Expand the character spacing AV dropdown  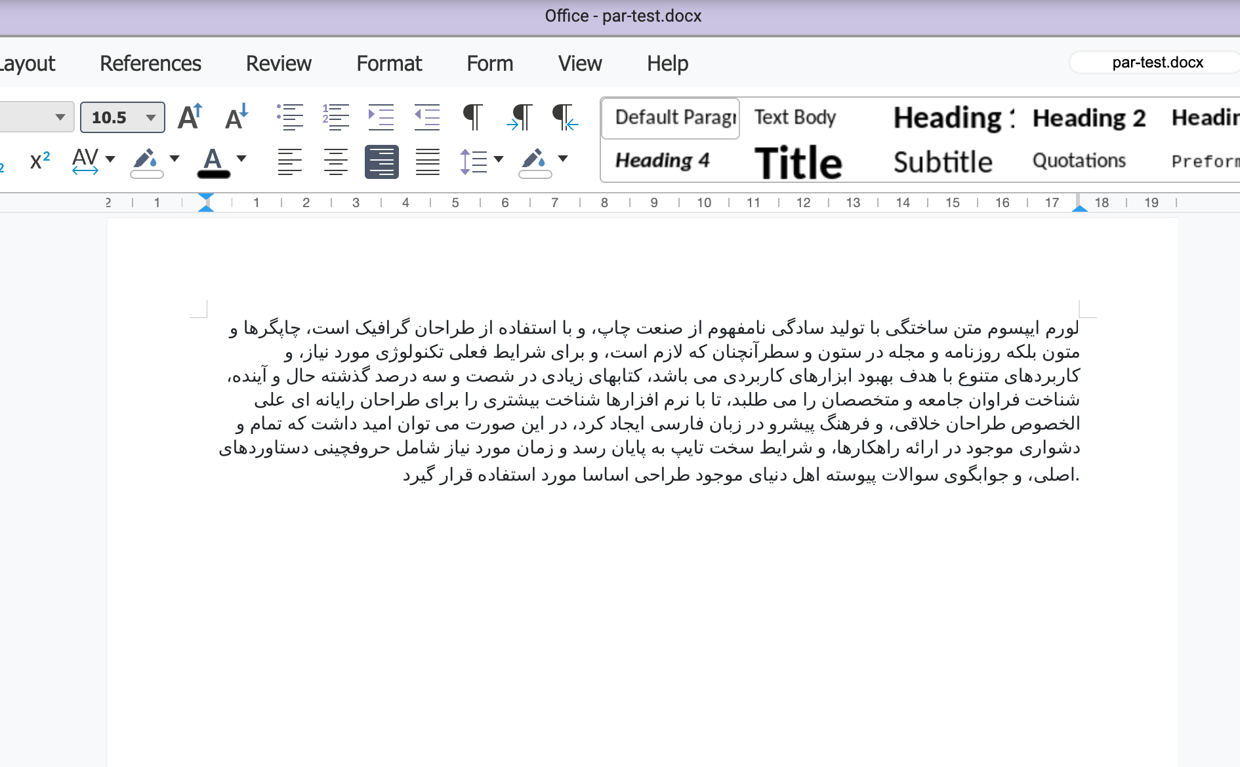110,159
